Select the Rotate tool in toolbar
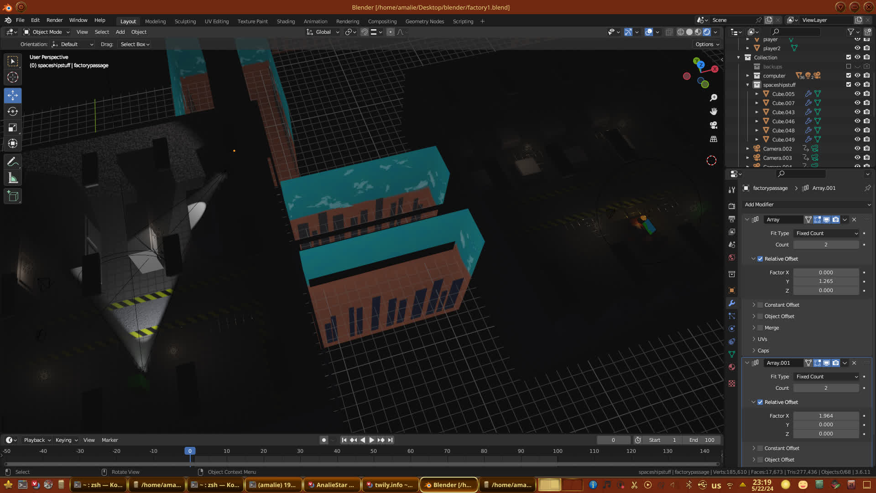This screenshot has width=876, height=493. [13, 111]
